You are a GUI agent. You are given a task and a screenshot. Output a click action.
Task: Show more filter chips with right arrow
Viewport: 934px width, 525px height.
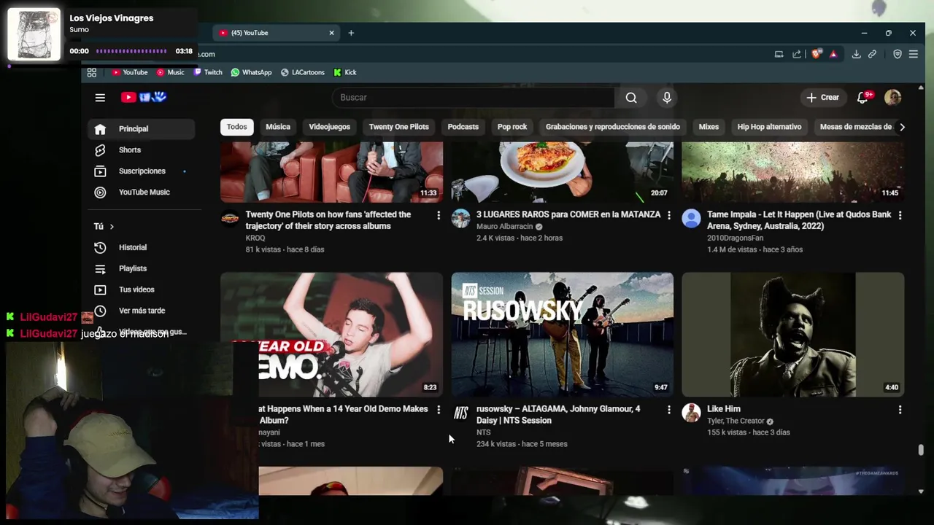(x=902, y=127)
